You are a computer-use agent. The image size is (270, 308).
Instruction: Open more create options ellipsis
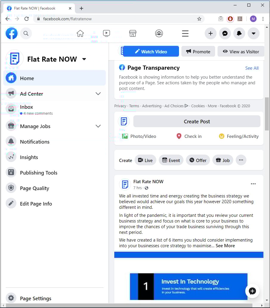(x=241, y=160)
